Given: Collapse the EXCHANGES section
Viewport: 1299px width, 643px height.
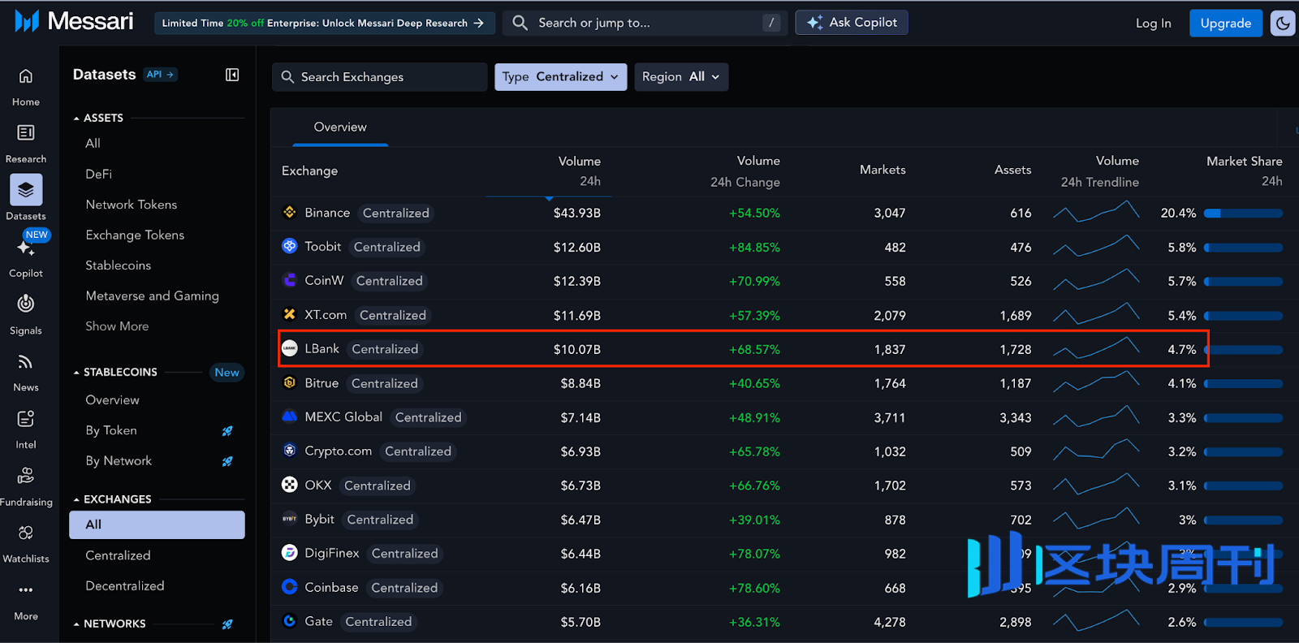Looking at the screenshot, I should [x=77, y=500].
